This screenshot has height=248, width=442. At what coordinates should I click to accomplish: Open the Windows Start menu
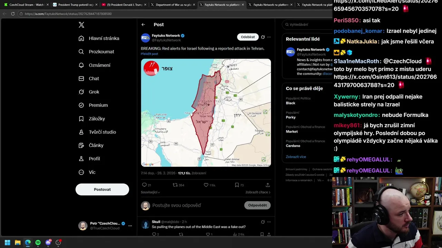pyautogui.click(x=7, y=242)
